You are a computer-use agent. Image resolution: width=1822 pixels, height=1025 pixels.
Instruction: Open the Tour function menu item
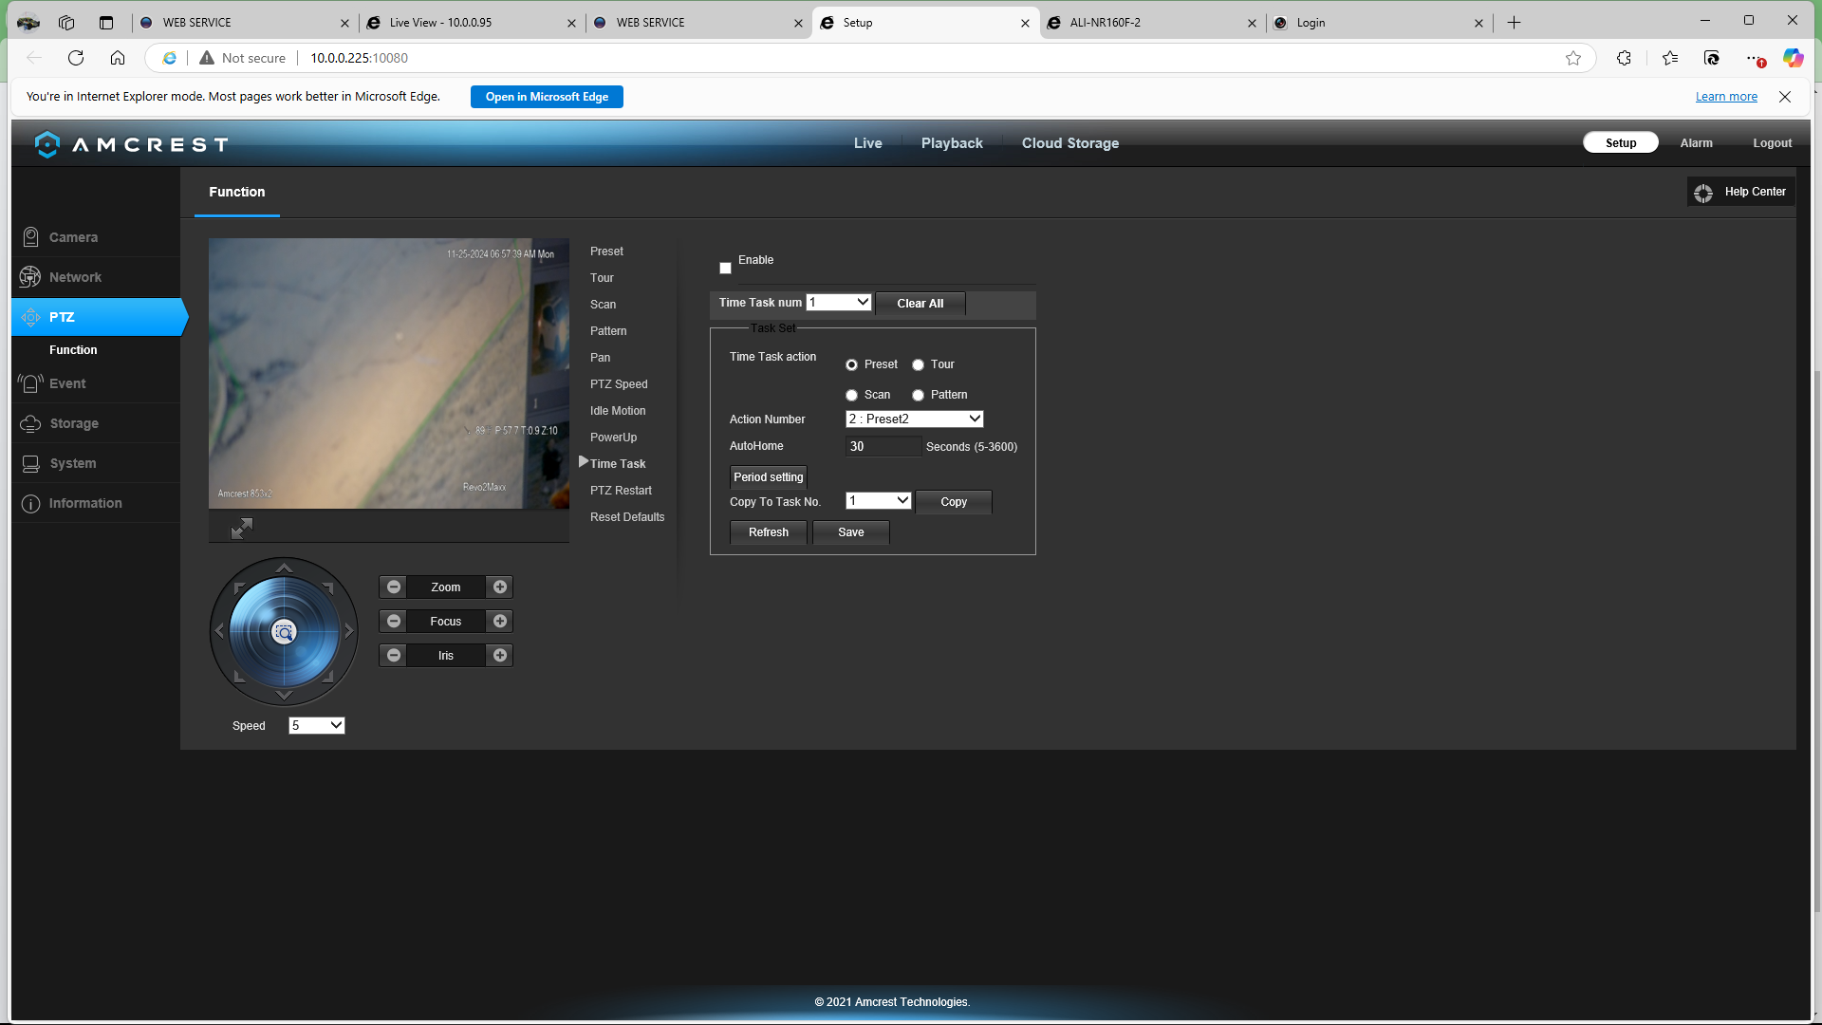[602, 278]
